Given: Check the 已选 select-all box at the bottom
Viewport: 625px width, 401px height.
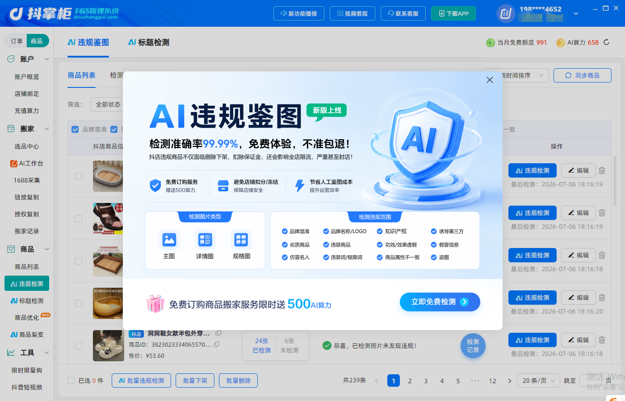Looking at the screenshot, I should pyautogui.click(x=71, y=380).
